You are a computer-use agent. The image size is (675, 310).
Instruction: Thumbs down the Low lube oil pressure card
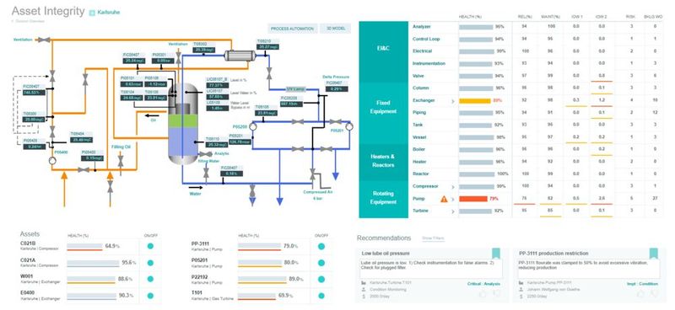[497, 294]
